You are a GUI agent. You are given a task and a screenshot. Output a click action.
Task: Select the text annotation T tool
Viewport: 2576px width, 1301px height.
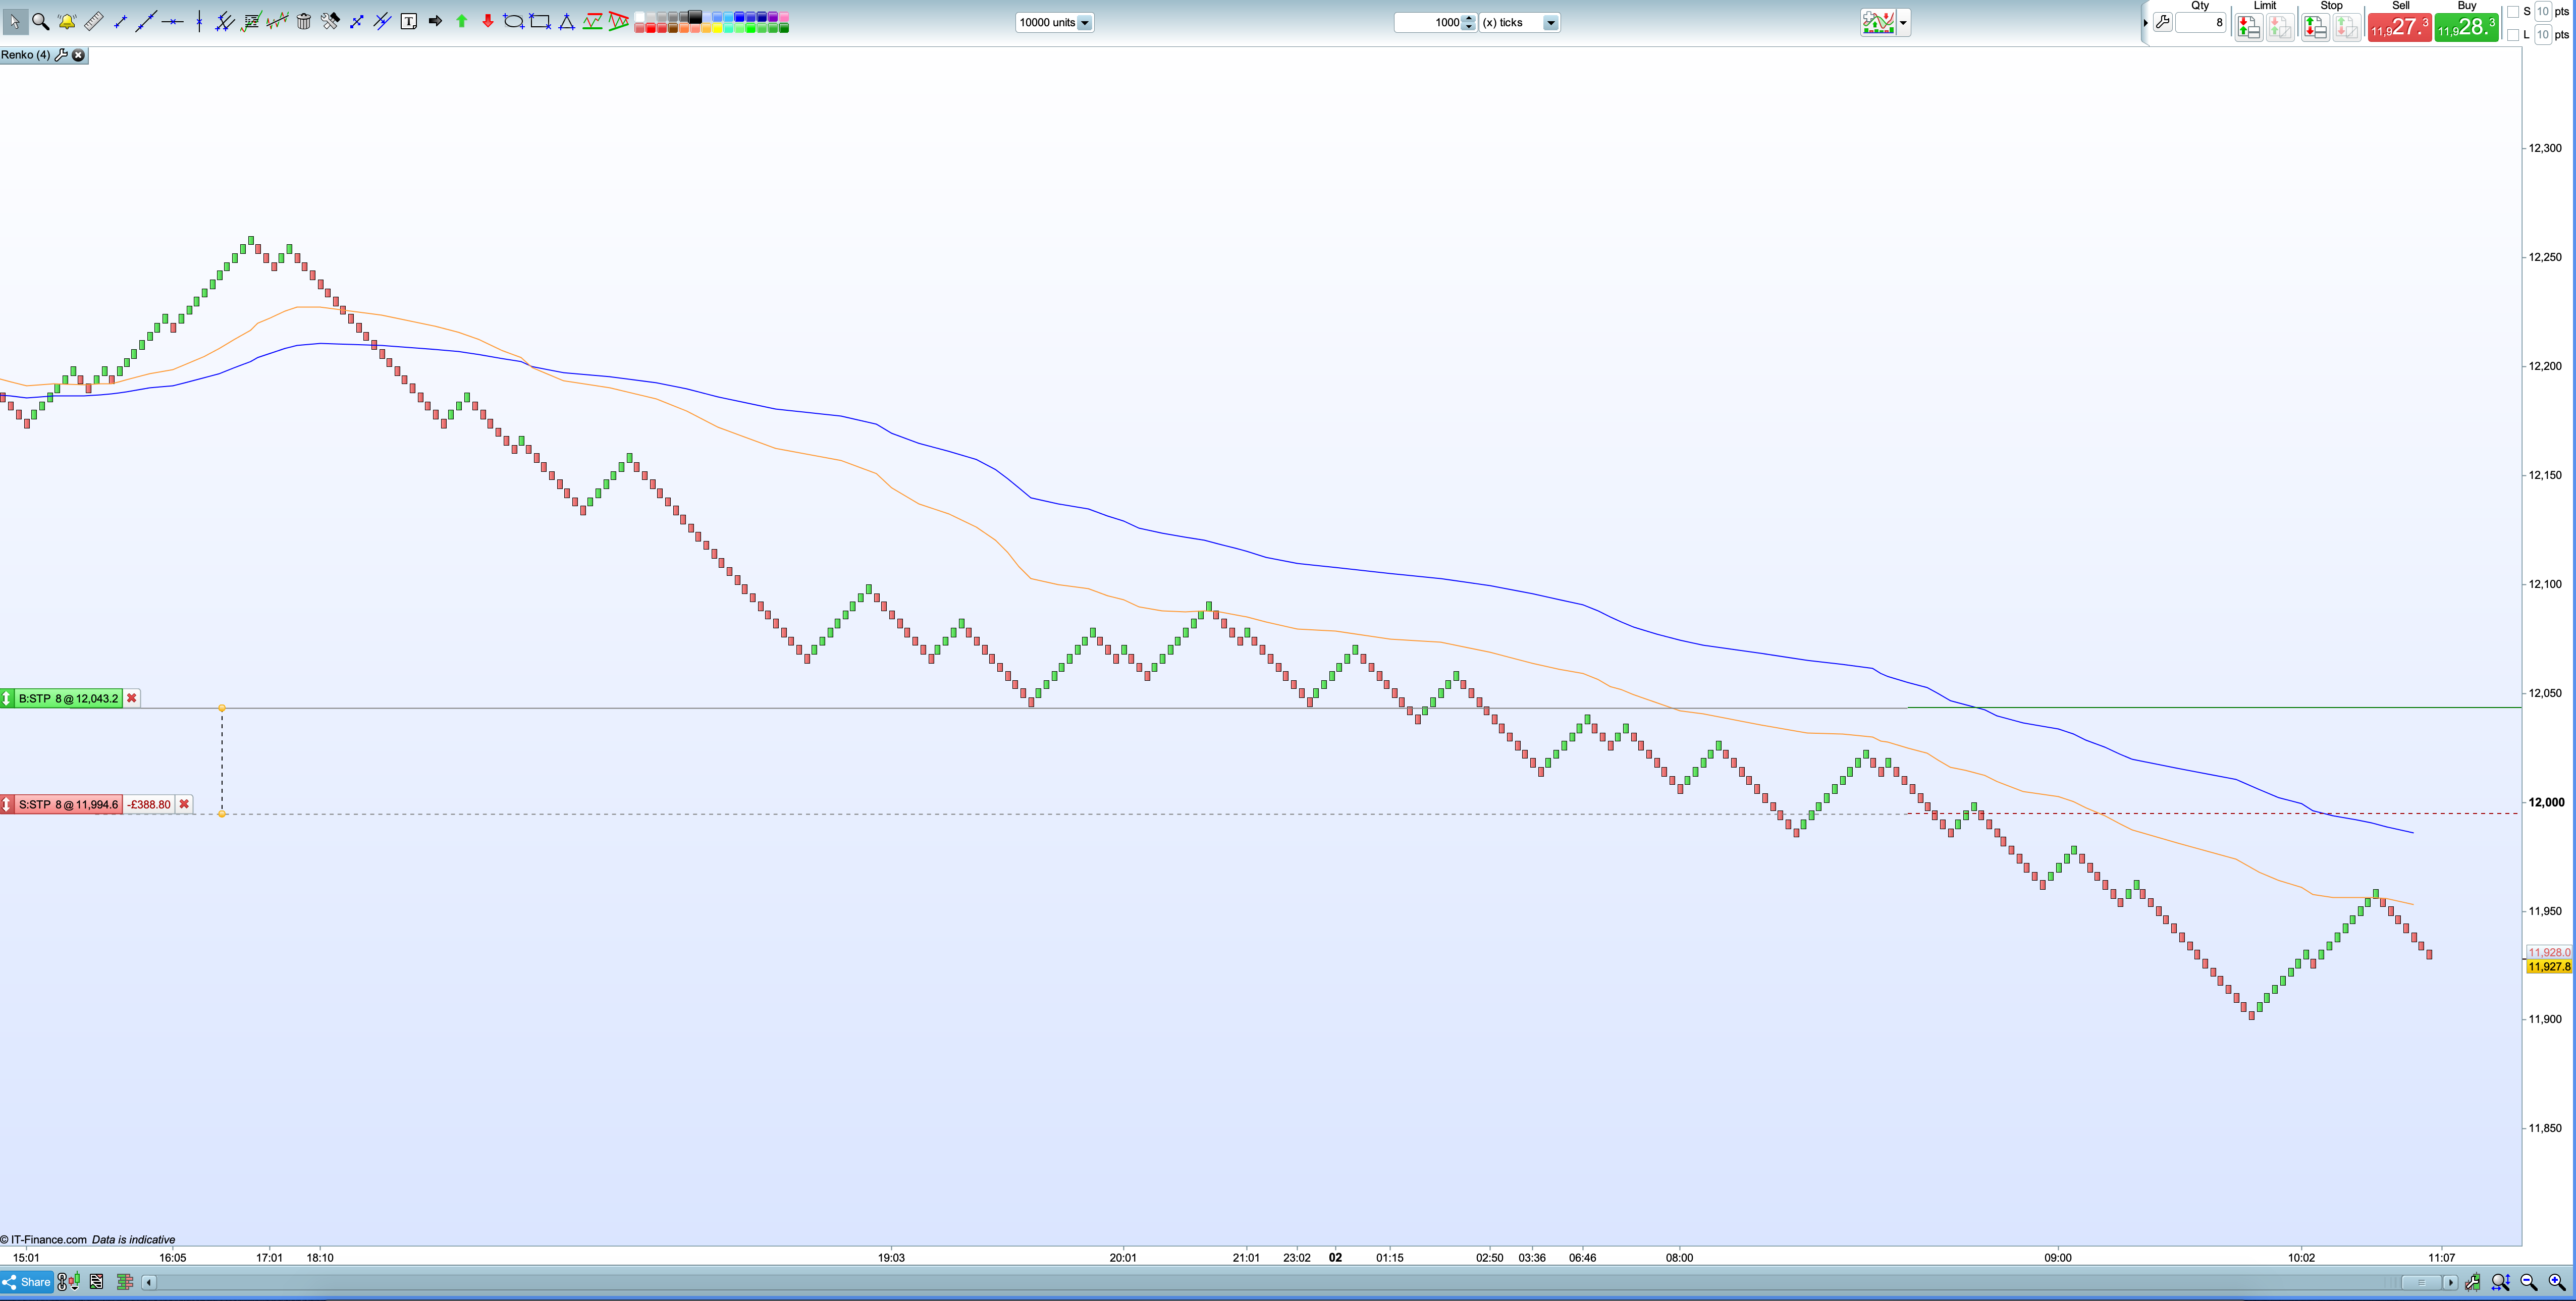click(409, 21)
